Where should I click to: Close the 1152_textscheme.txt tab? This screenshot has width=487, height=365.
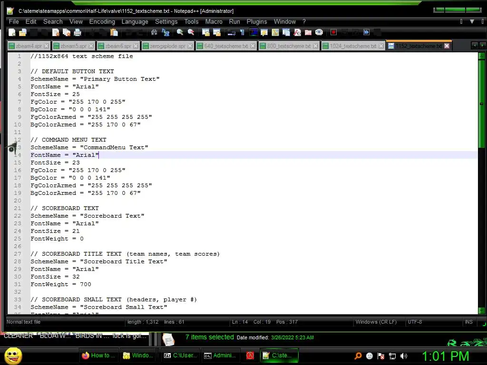(447, 46)
